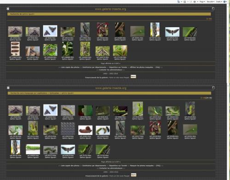Image resolution: width=230 pixels, height=180 pixels.
Task: Open the pale caterpillar on gray stone thumbnail
Action: pyautogui.click(x=68, y=110)
